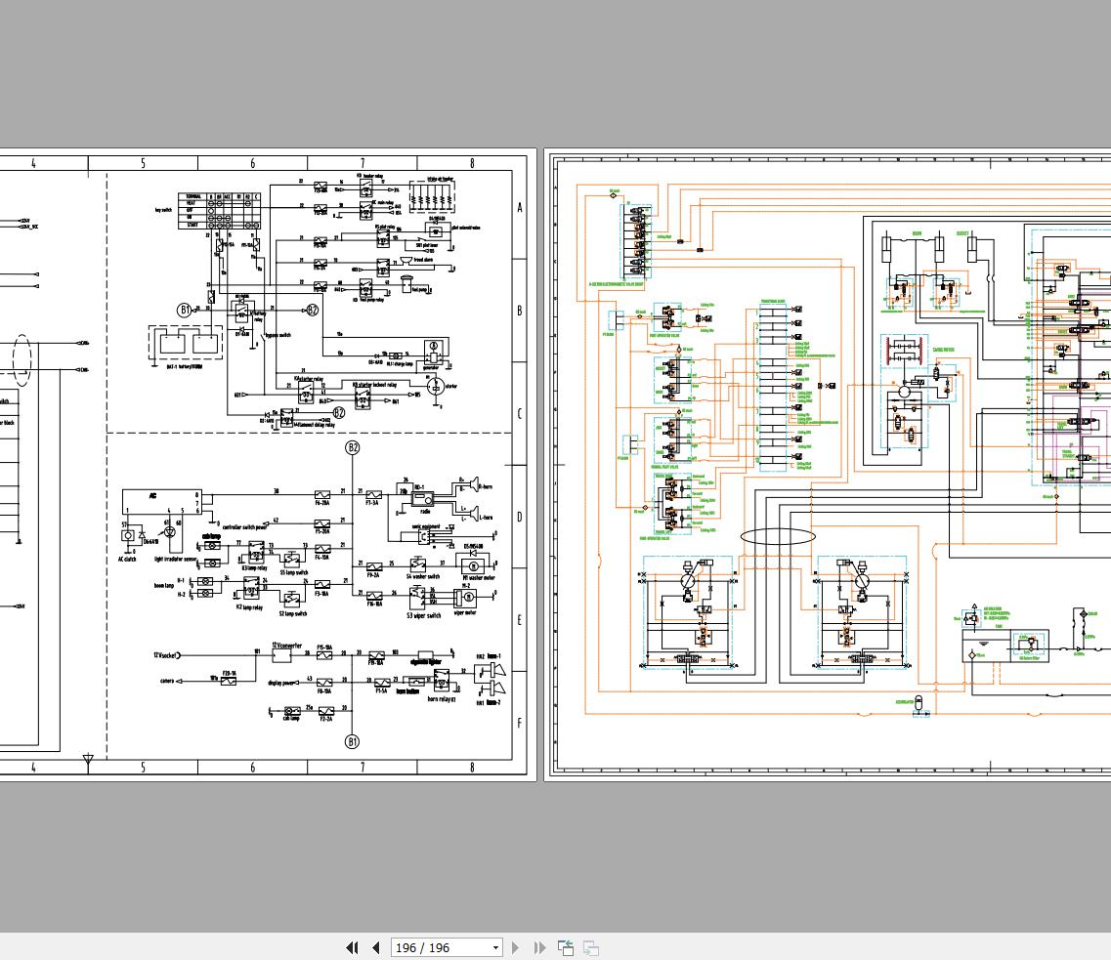Click the next page arrow icon

point(515,947)
